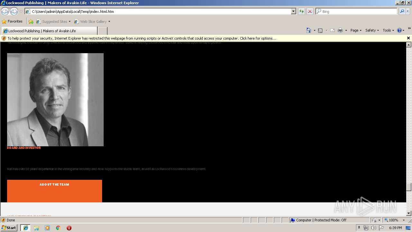Go back with the Back arrow button

point(5,11)
